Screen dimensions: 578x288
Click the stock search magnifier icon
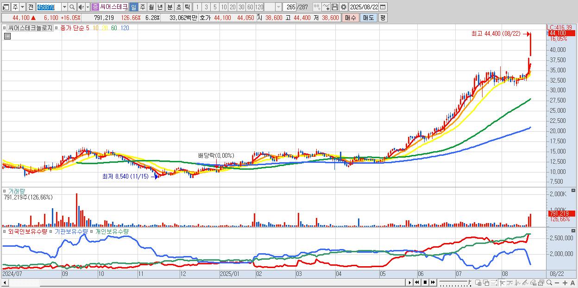[x=72, y=7]
